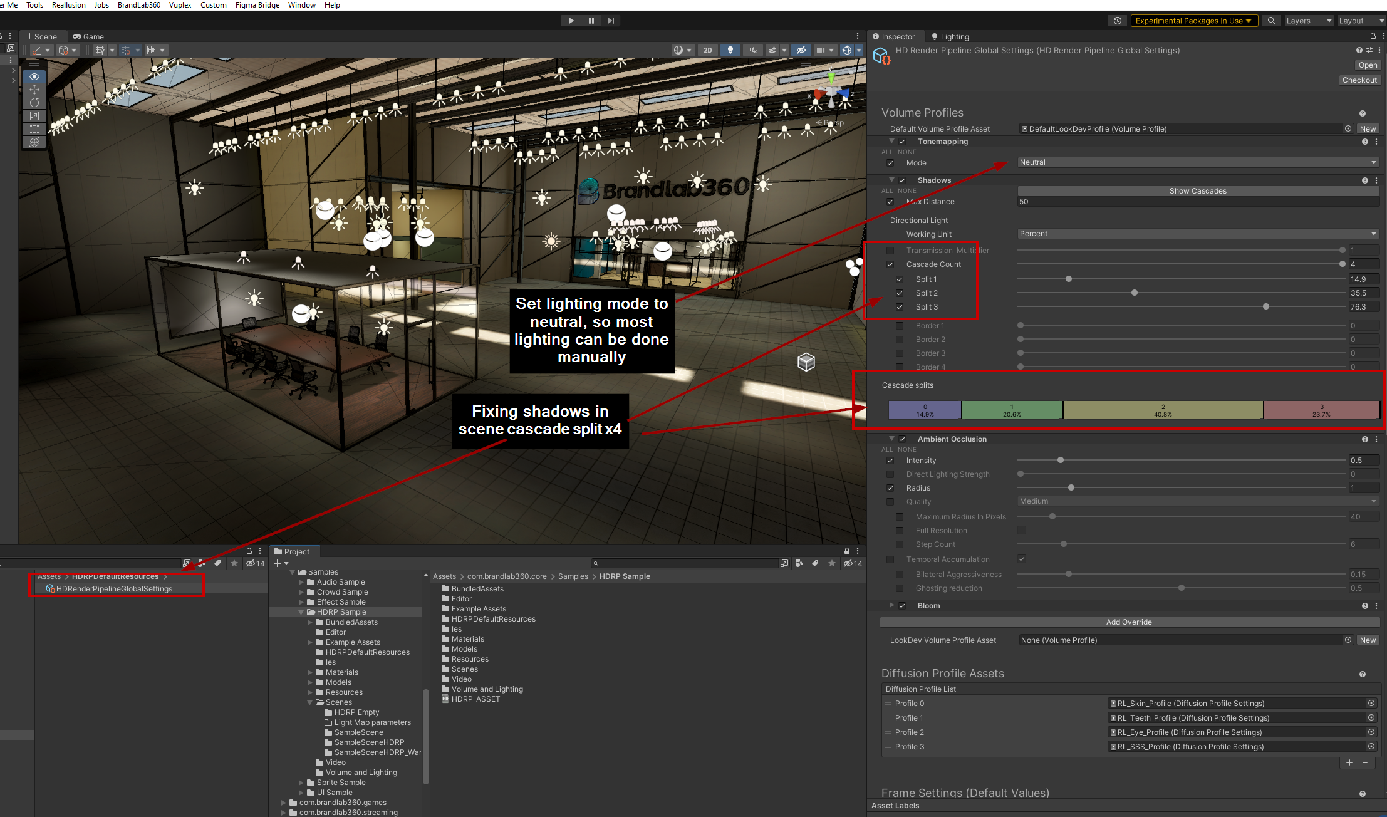Disable the Ambient Occlusion override checkbox
The image size is (1387, 817).
tap(902, 439)
